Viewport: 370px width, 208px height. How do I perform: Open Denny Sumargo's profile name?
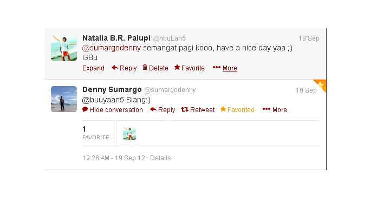[x=112, y=89]
